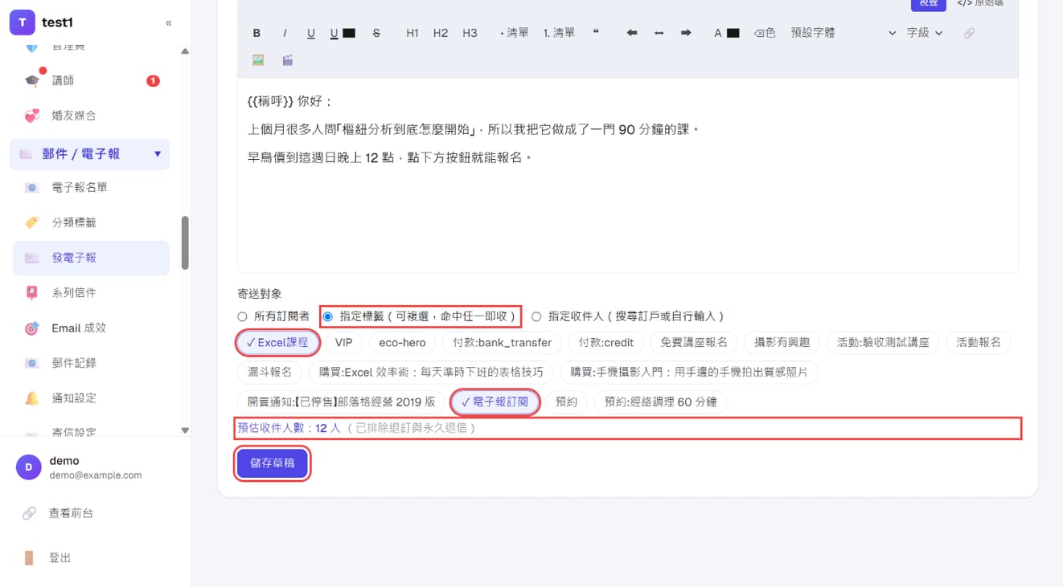Open the 字級 font size dropdown
The width and height of the screenshot is (1063, 587).
tap(925, 33)
